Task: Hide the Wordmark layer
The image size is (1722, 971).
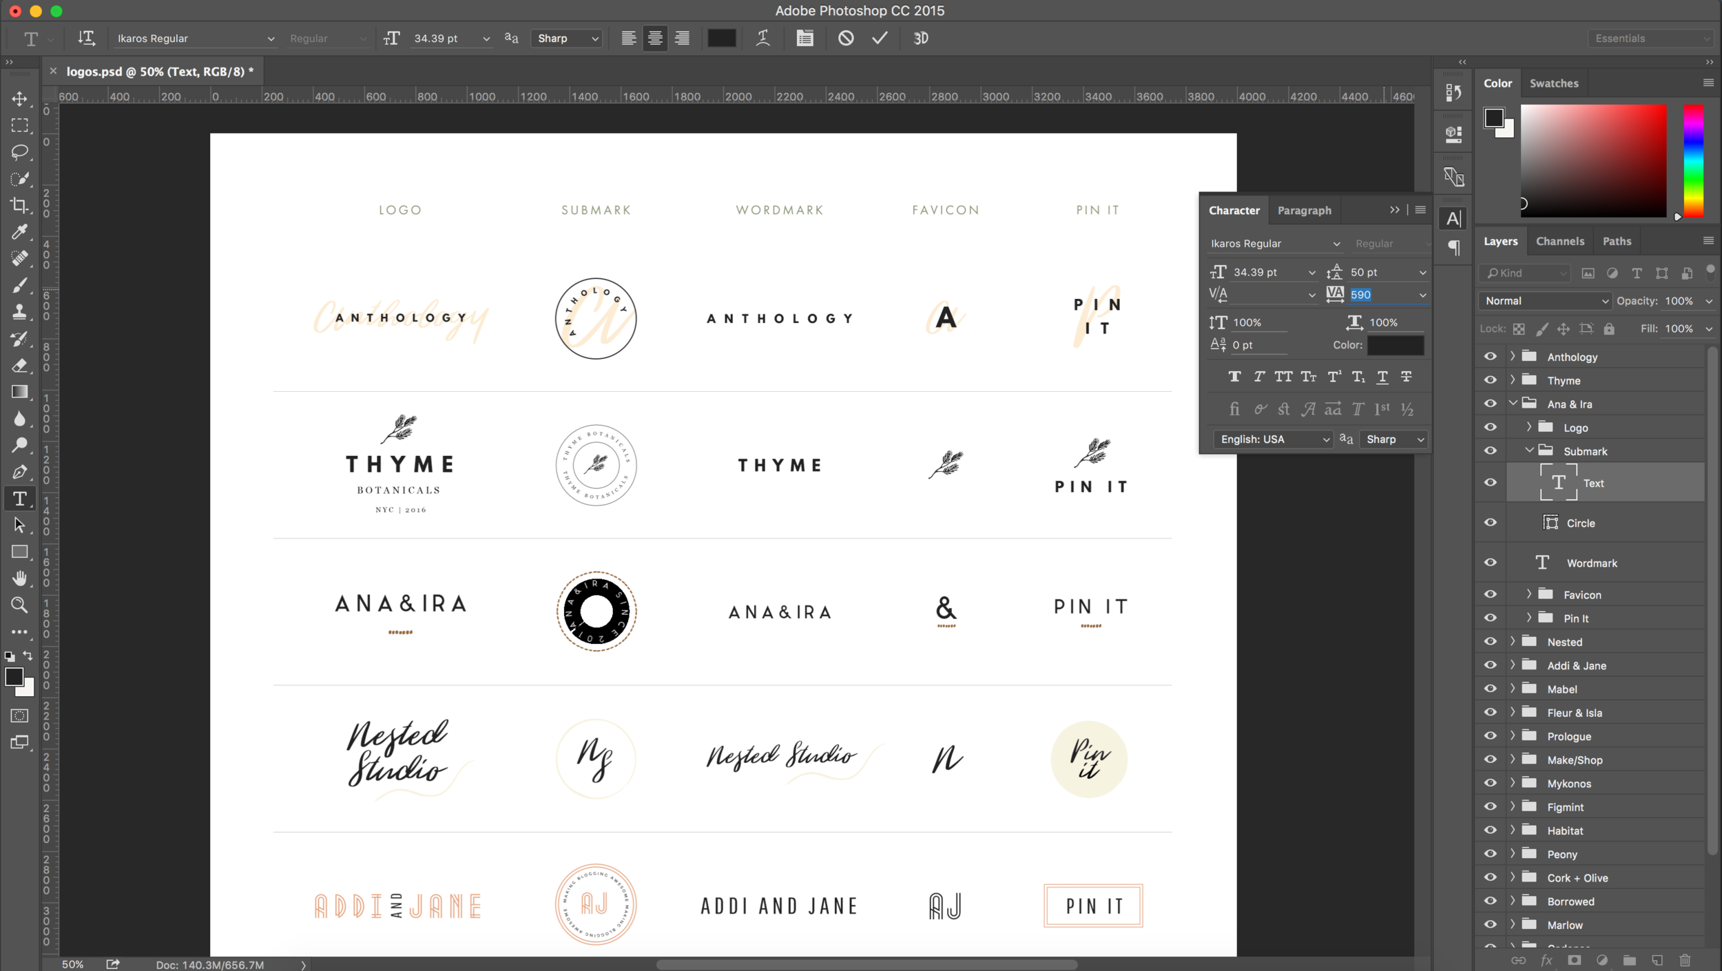Action: point(1490,563)
